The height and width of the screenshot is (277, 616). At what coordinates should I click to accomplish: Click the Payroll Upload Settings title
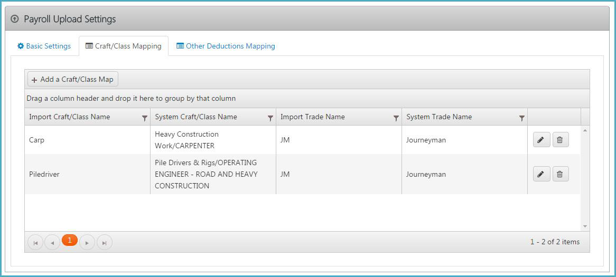click(70, 19)
